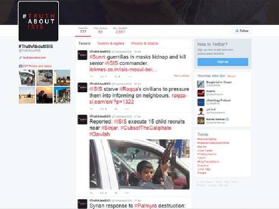The width and height of the screenshot is (279, 209).
Task: Open the ibtimes.co.in article link
Action: pos(123,70)
